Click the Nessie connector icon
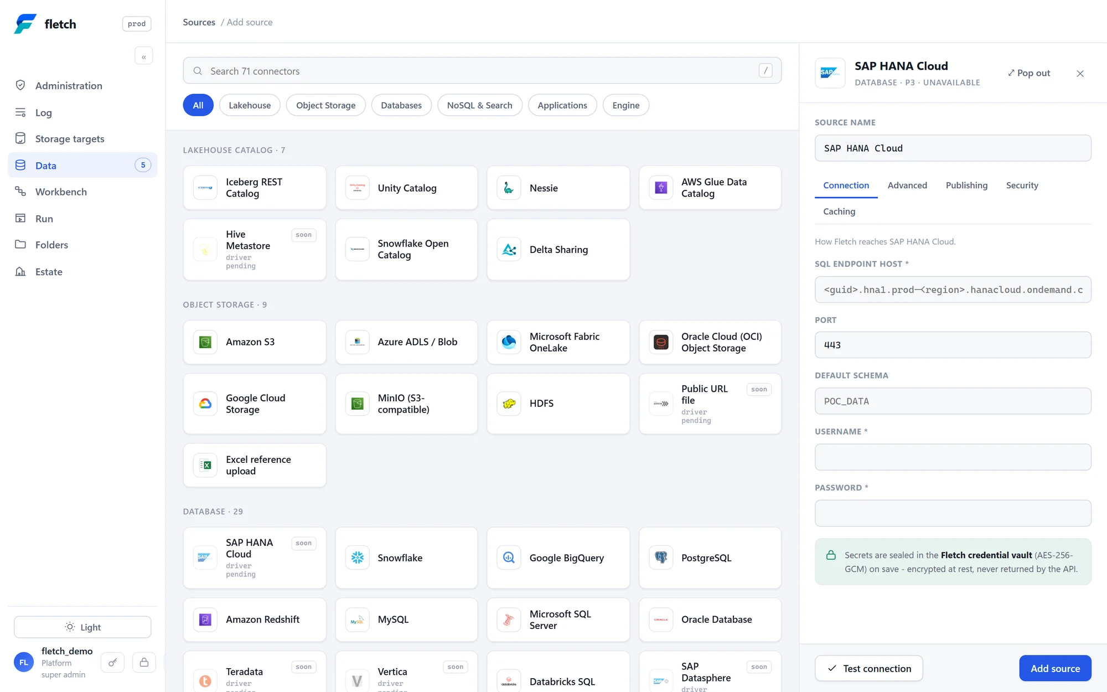Screen dimensions: 1107x692 click(x=509, y=188)
